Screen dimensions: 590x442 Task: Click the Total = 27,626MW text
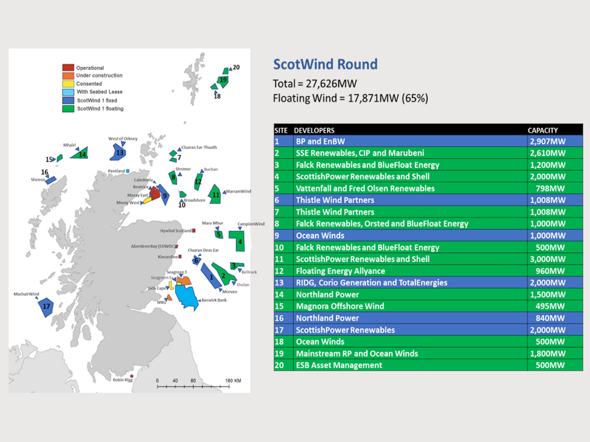pos(315,83)
